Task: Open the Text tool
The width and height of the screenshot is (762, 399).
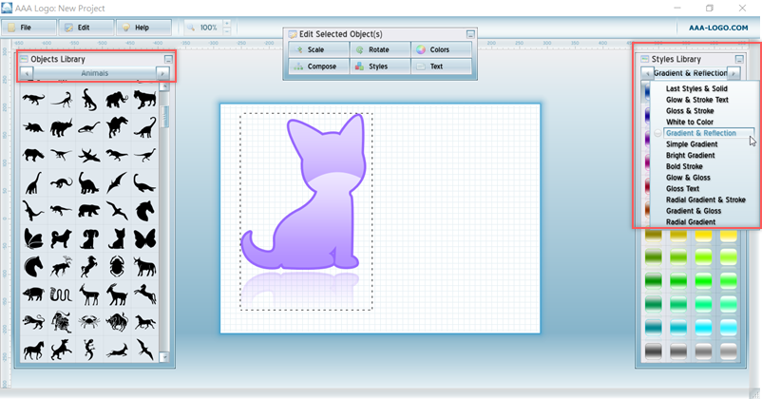Action: pos(441,66)
